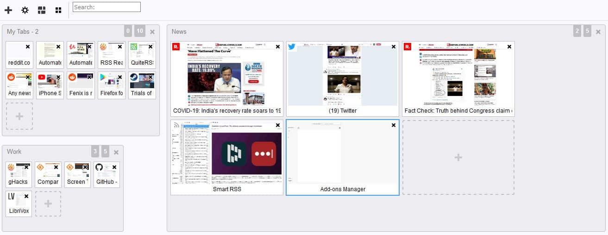The height and width of the screenshot is (235, 608).
Task: Click the 5 counter badge in Work group
Action: pos(106,151)
